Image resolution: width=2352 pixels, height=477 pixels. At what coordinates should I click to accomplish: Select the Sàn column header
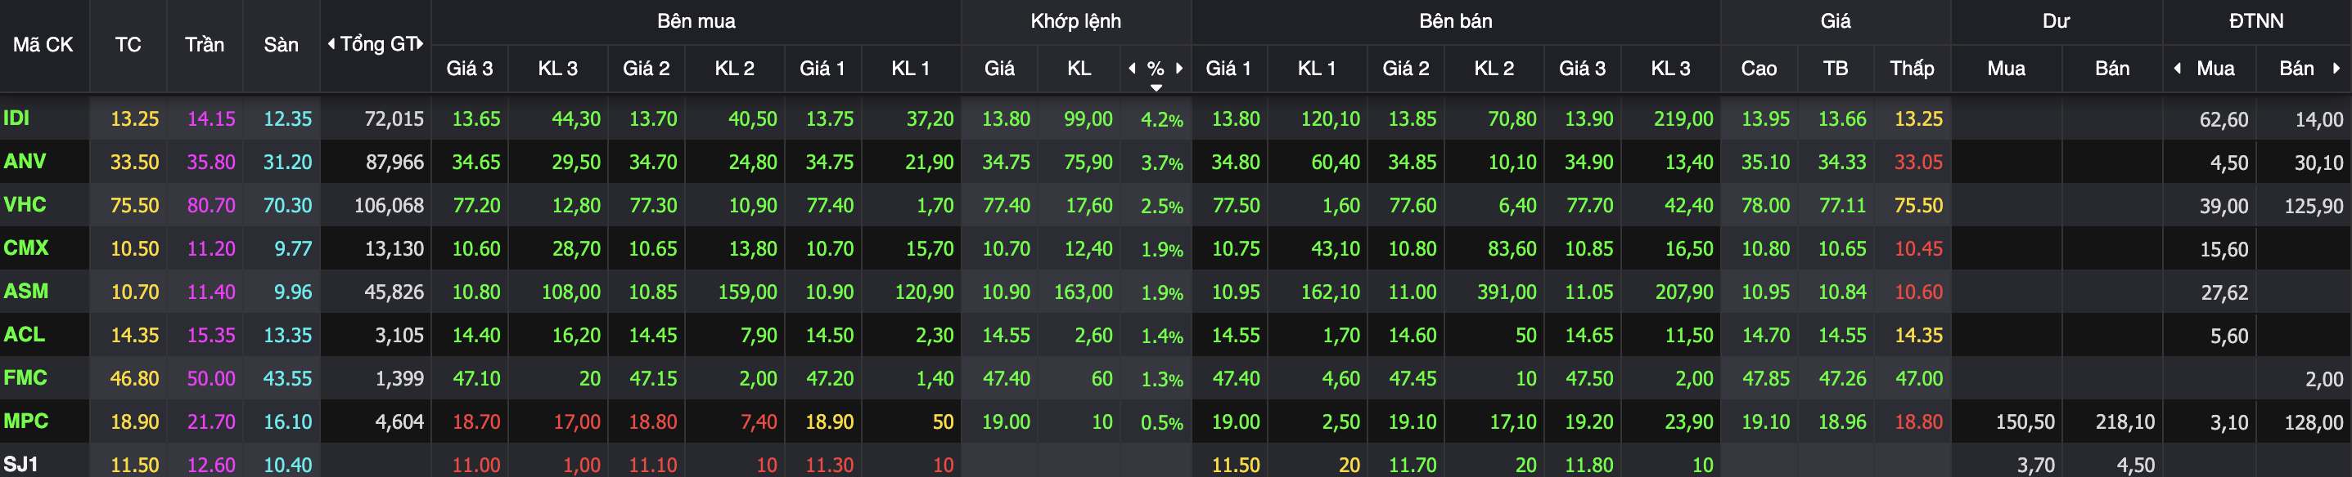(x=282, y=45)
